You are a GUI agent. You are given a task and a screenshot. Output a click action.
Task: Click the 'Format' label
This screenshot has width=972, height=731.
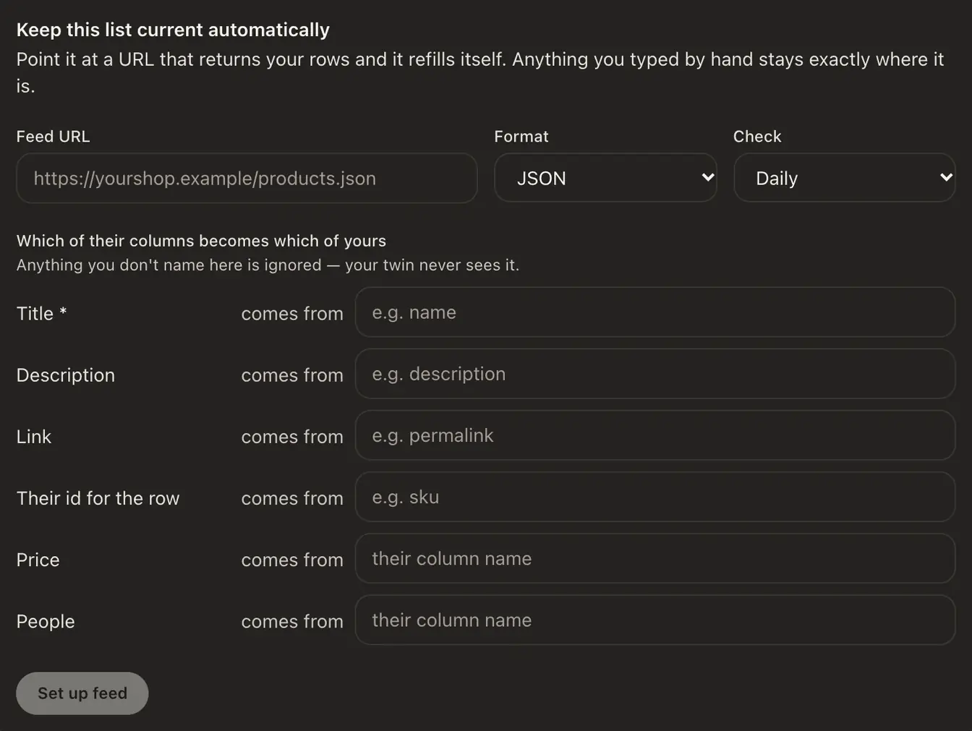[521, 137]
